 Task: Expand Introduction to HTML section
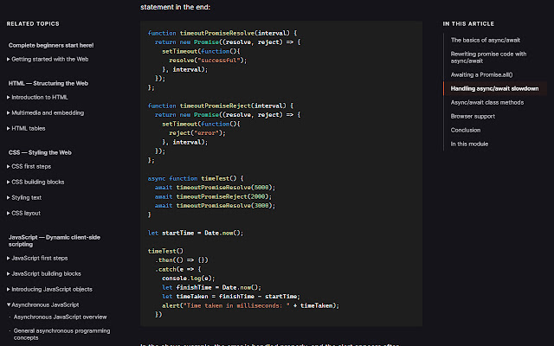point(37,98)
